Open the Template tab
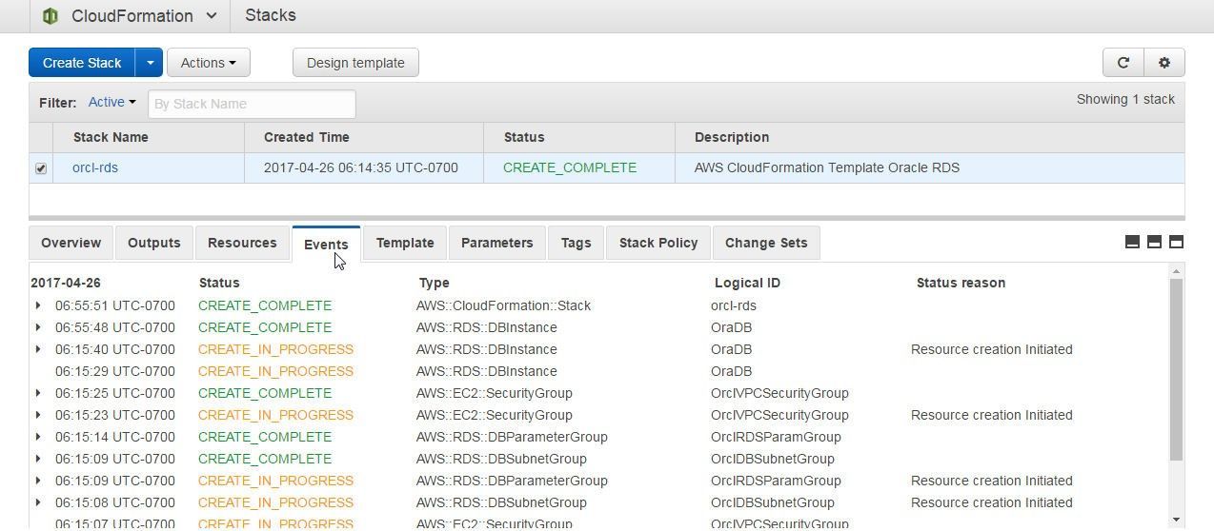 coord(405,243)
